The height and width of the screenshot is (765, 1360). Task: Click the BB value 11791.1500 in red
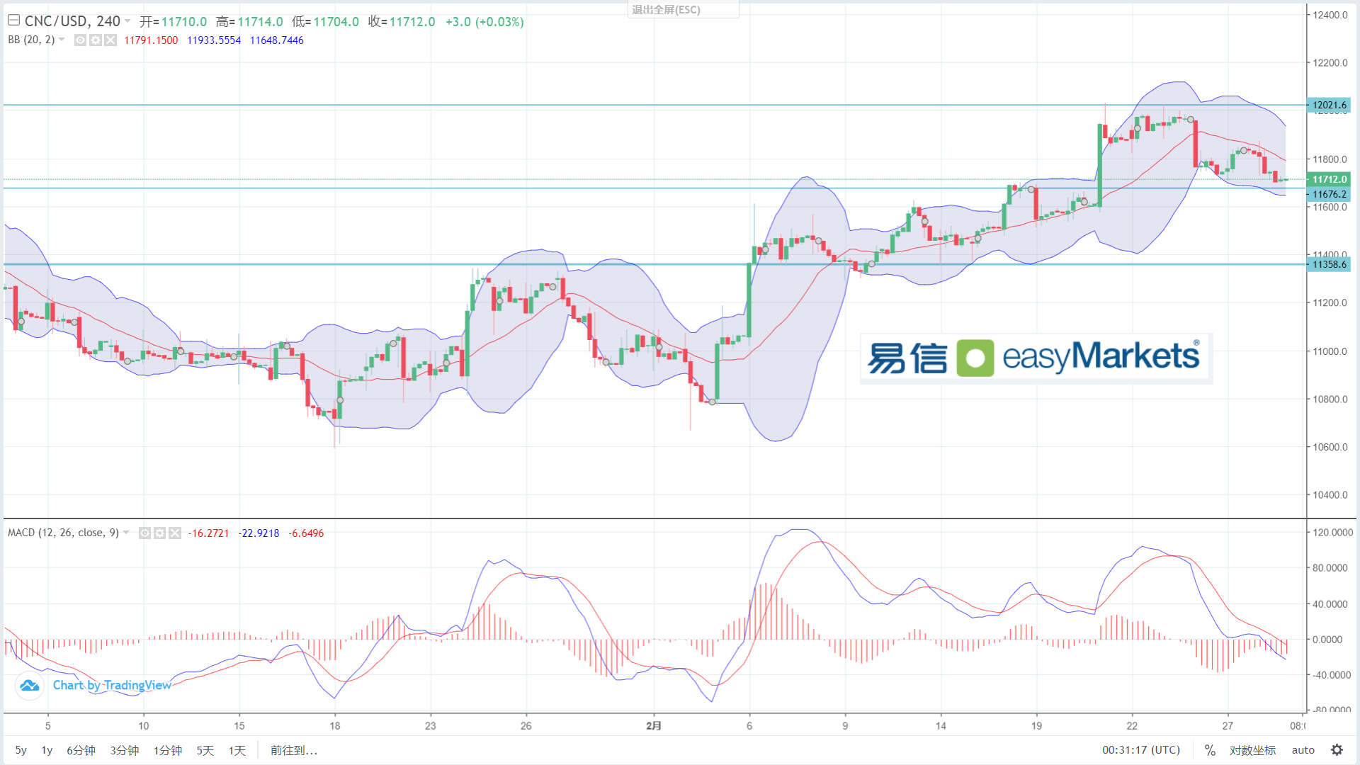(x=151, y=40)
